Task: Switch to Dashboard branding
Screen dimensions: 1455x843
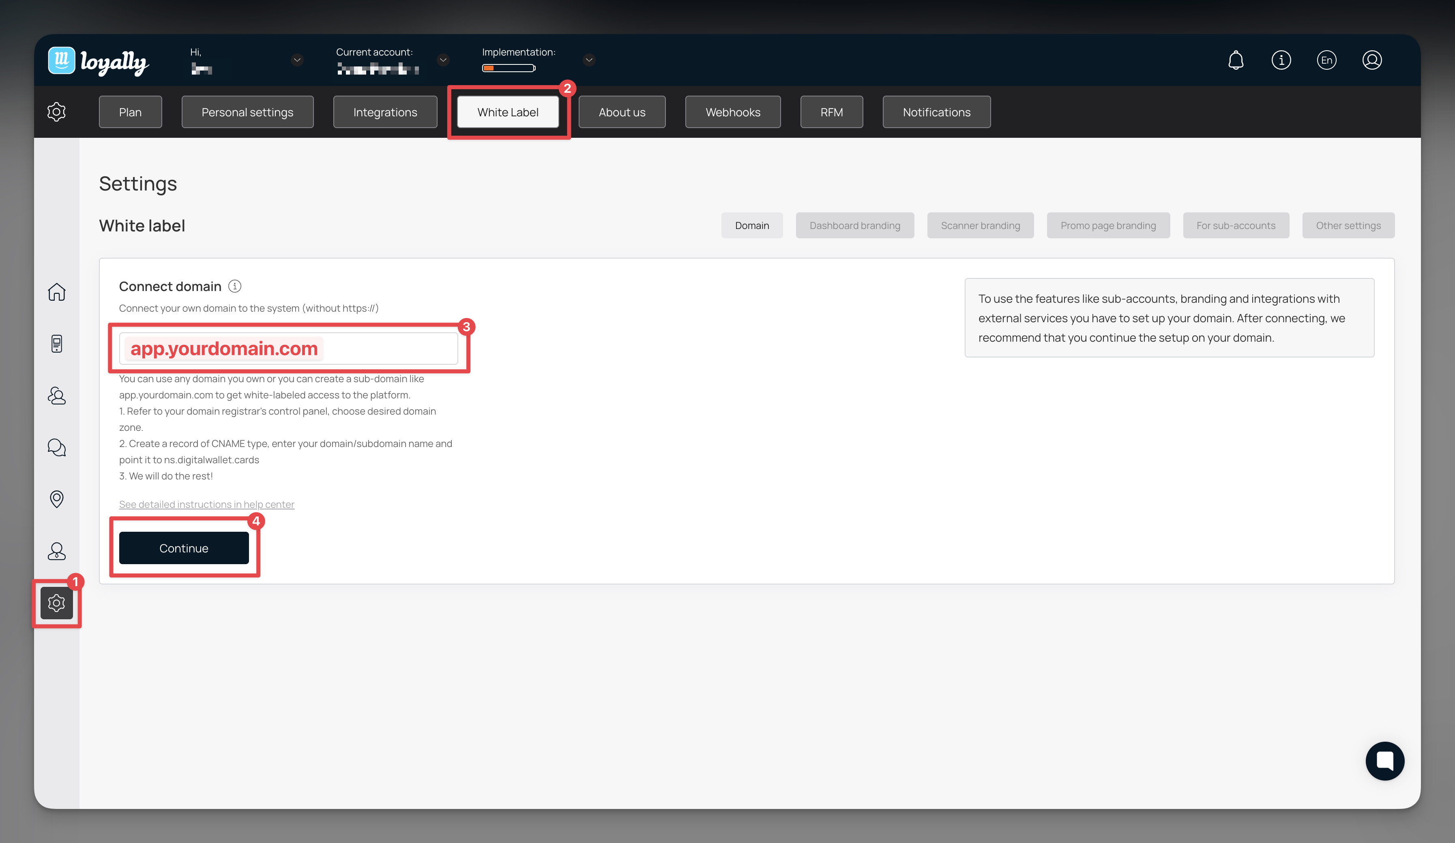Action: [x=854, y=226]
